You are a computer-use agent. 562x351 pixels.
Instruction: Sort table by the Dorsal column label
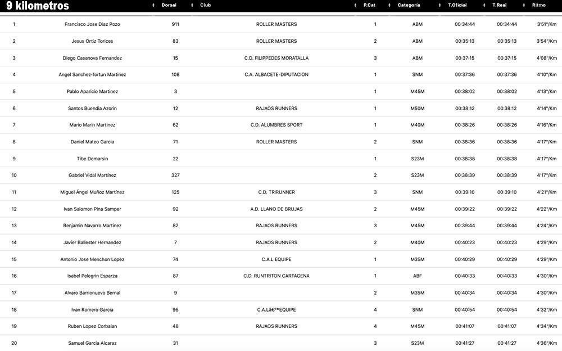point(169,6)
